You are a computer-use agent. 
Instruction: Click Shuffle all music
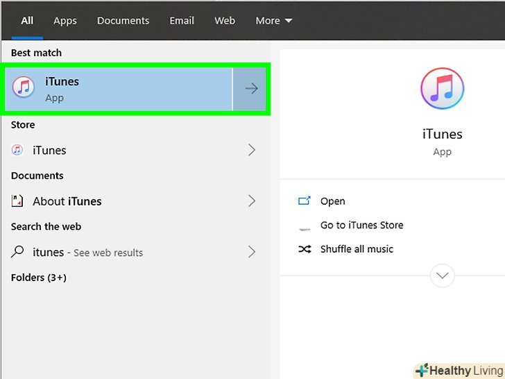pyautogui.click(x=357, y=249)
